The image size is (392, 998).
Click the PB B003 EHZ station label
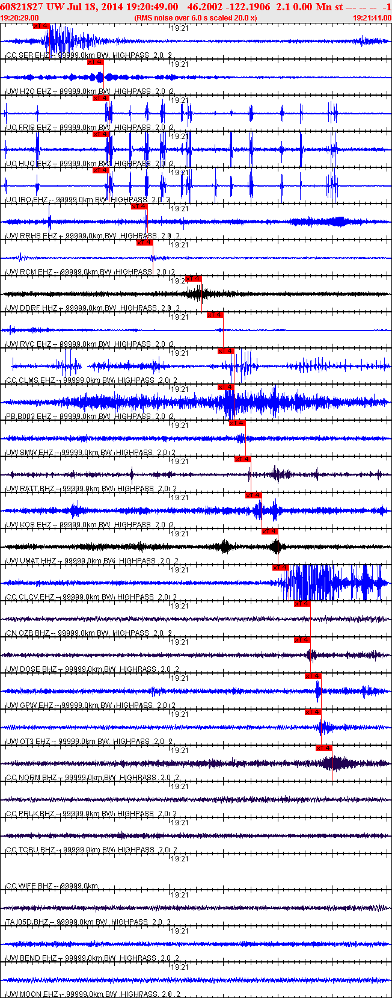click(29, 417)
